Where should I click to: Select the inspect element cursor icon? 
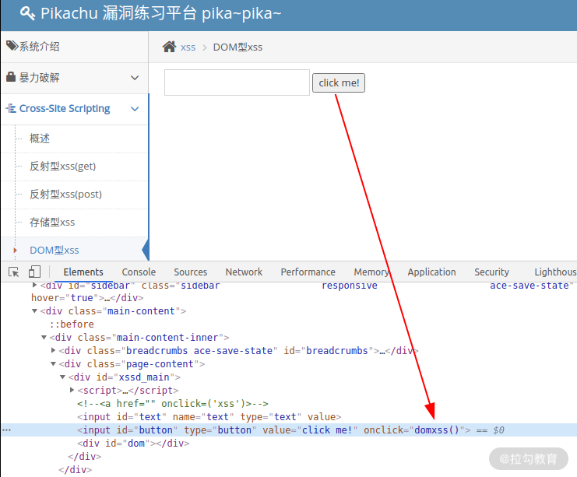(x=14, y=272)
